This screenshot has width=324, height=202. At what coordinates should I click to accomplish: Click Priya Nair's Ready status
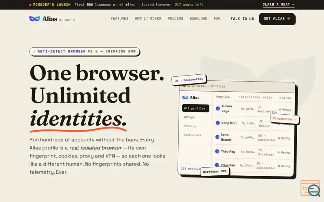(x=284, y=166)
